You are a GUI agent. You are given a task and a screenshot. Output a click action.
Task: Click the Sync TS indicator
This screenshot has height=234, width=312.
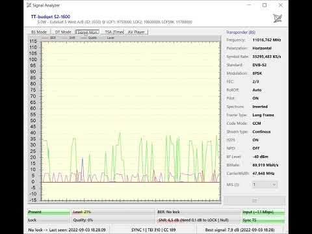coord(263,220)
